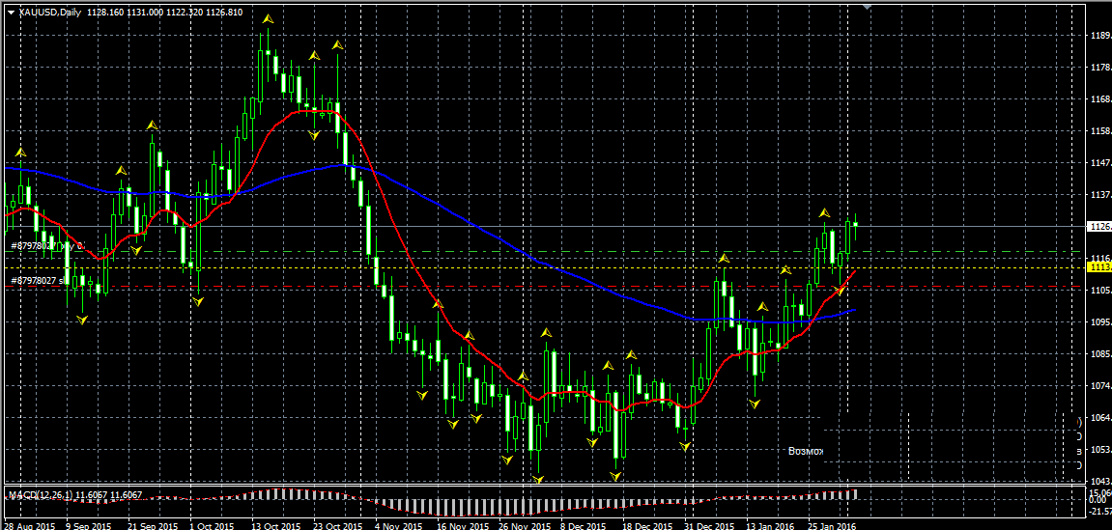The image size is (1112, 530).
Task: Click the close price value 1126.810
Action: (x=223, y=13)
